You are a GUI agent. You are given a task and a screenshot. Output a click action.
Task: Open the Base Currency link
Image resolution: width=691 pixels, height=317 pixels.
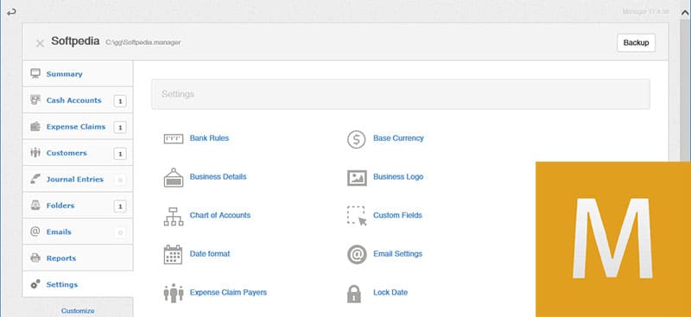point(398,138)
